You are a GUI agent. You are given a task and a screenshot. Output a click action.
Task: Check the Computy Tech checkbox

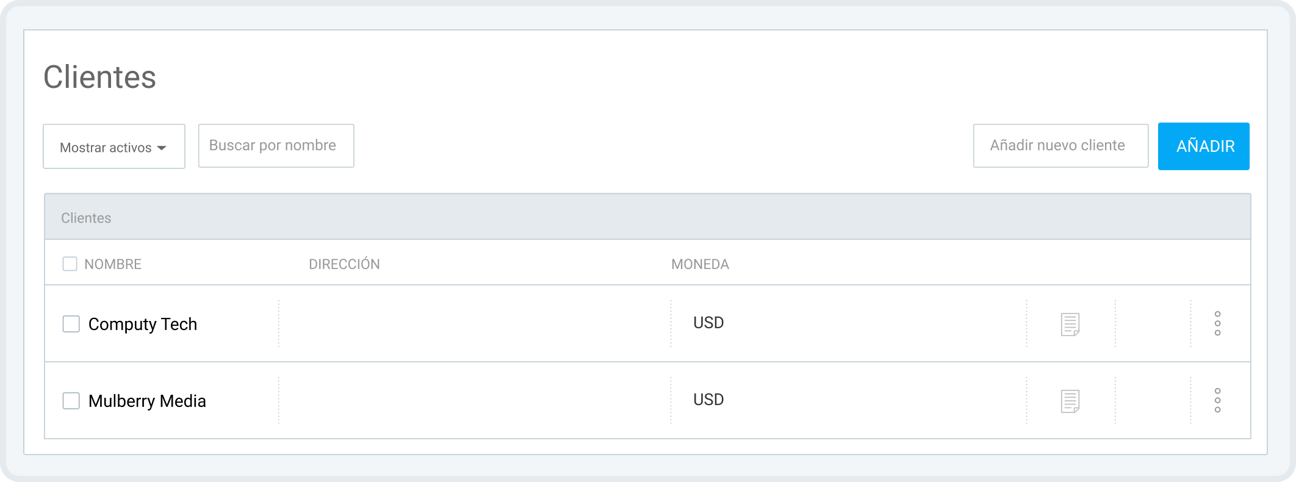click(71, 324)
